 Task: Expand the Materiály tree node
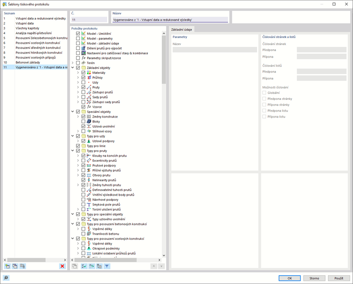pyautogui.click(x=78, y=73)
